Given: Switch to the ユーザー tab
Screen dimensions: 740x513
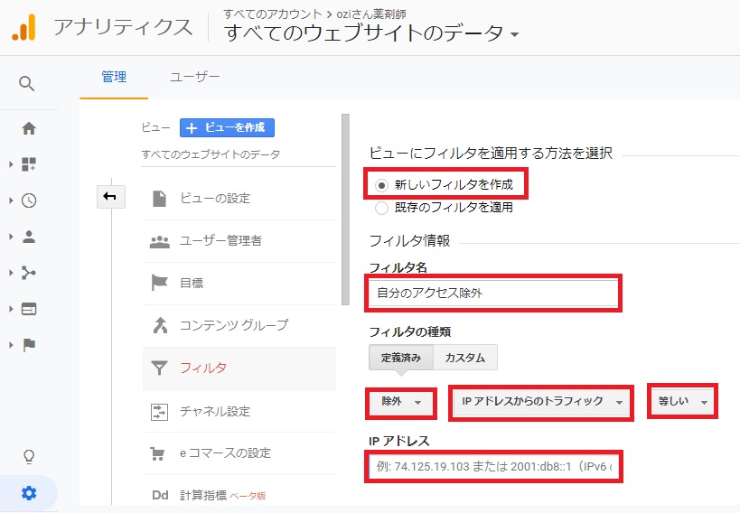Looking at the screenshot, I should 194,77.
